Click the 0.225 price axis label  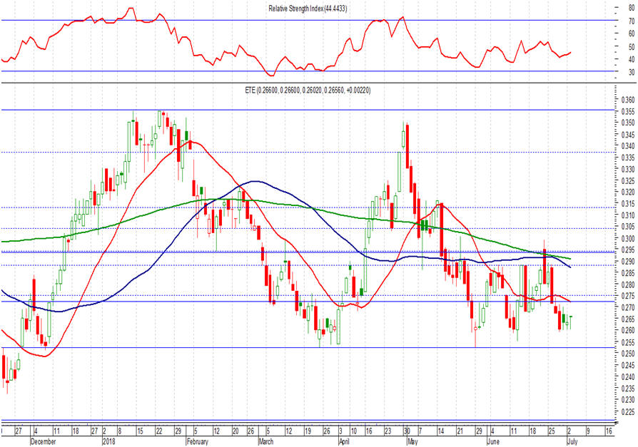pos(628,411)
